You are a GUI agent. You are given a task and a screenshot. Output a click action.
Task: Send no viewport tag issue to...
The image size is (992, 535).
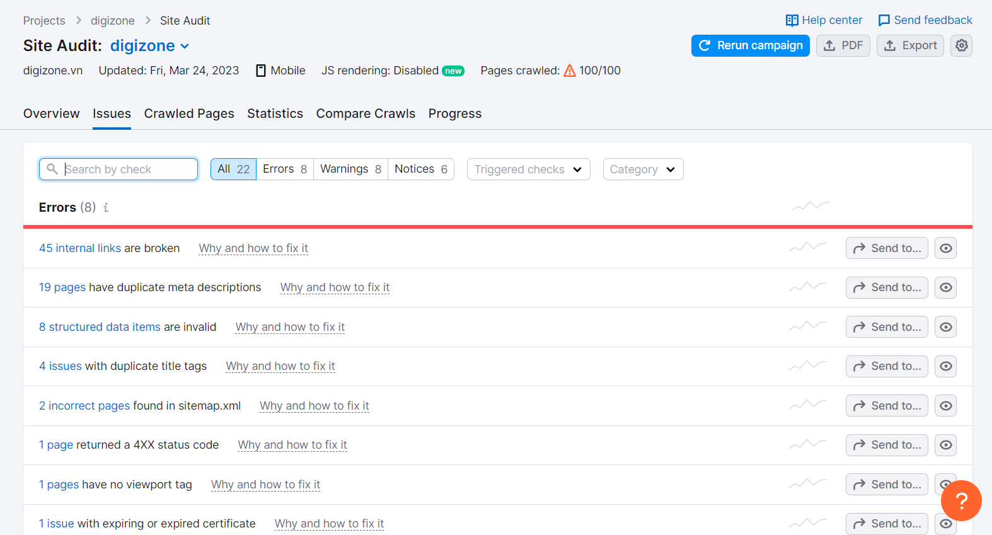click(x=887, y=485)
